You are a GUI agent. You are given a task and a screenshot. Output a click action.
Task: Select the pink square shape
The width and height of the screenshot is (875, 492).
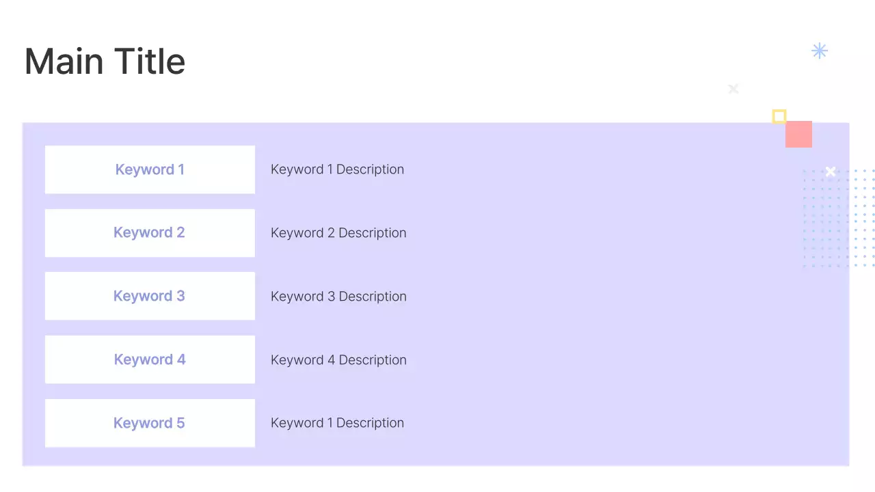point(798,135)
